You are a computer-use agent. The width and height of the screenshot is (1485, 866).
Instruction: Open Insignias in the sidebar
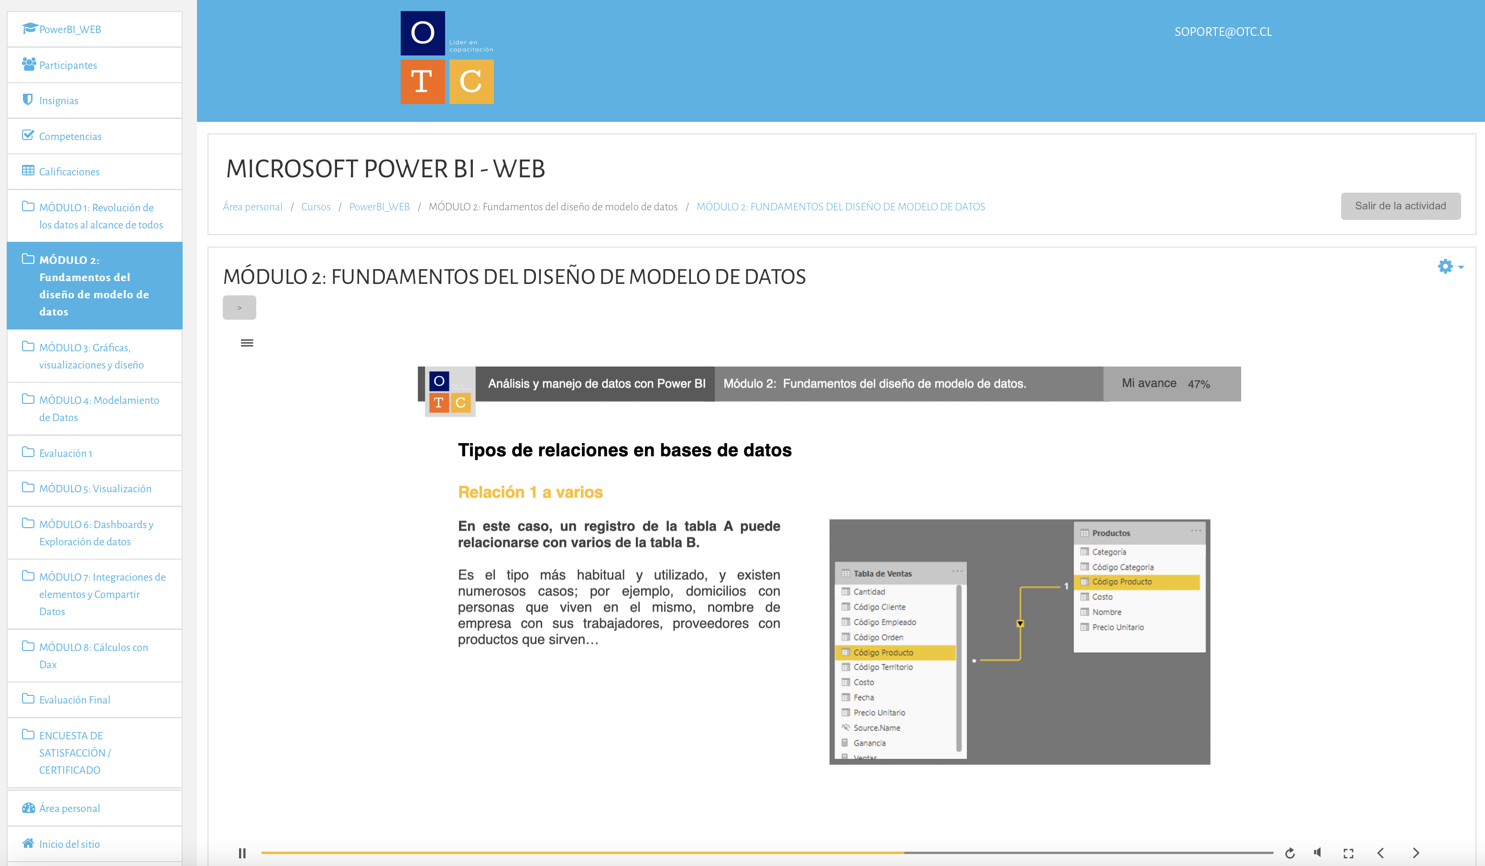point(94,100)
